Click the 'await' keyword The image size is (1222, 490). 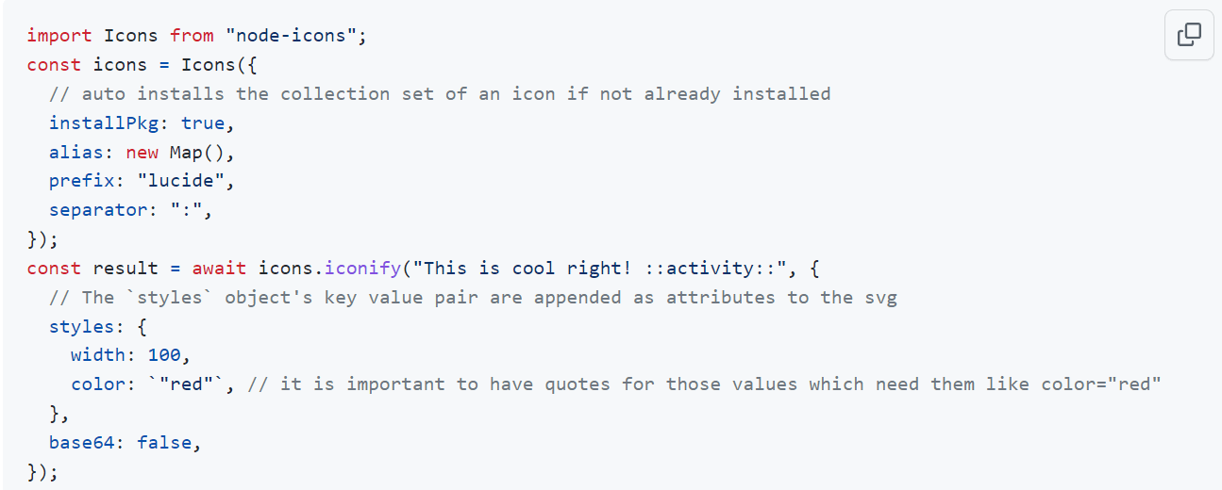[219, 269]
